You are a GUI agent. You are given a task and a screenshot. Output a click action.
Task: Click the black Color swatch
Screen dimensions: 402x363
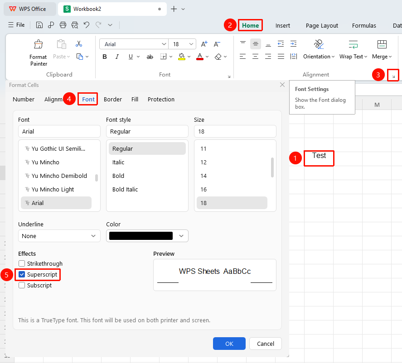click(141, 236)
